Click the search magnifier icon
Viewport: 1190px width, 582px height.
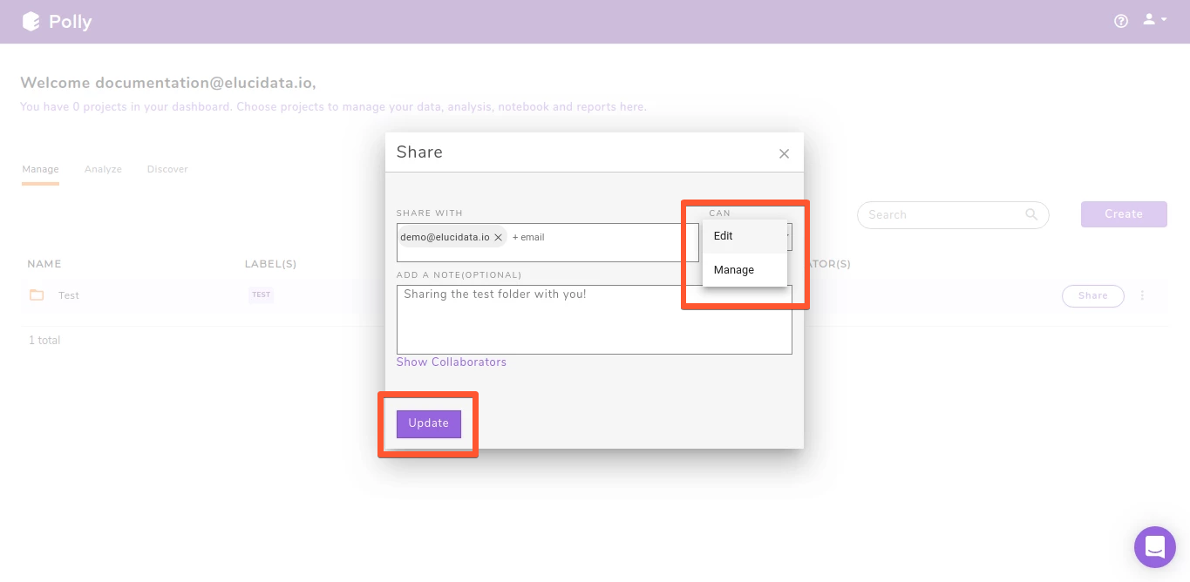tap(1030, 214)
